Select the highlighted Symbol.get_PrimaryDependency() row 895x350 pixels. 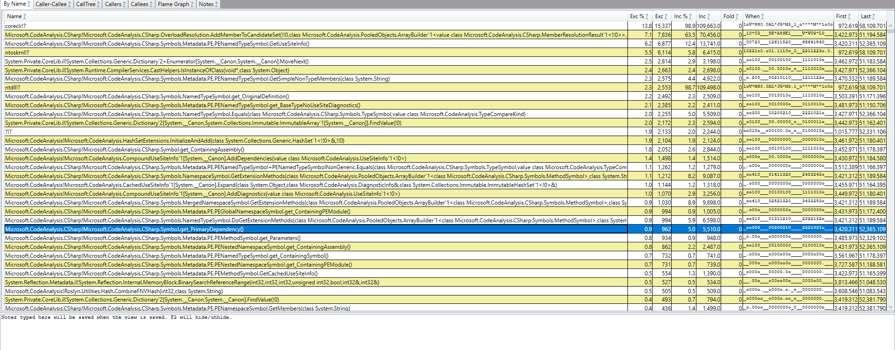tap(445, 229)
